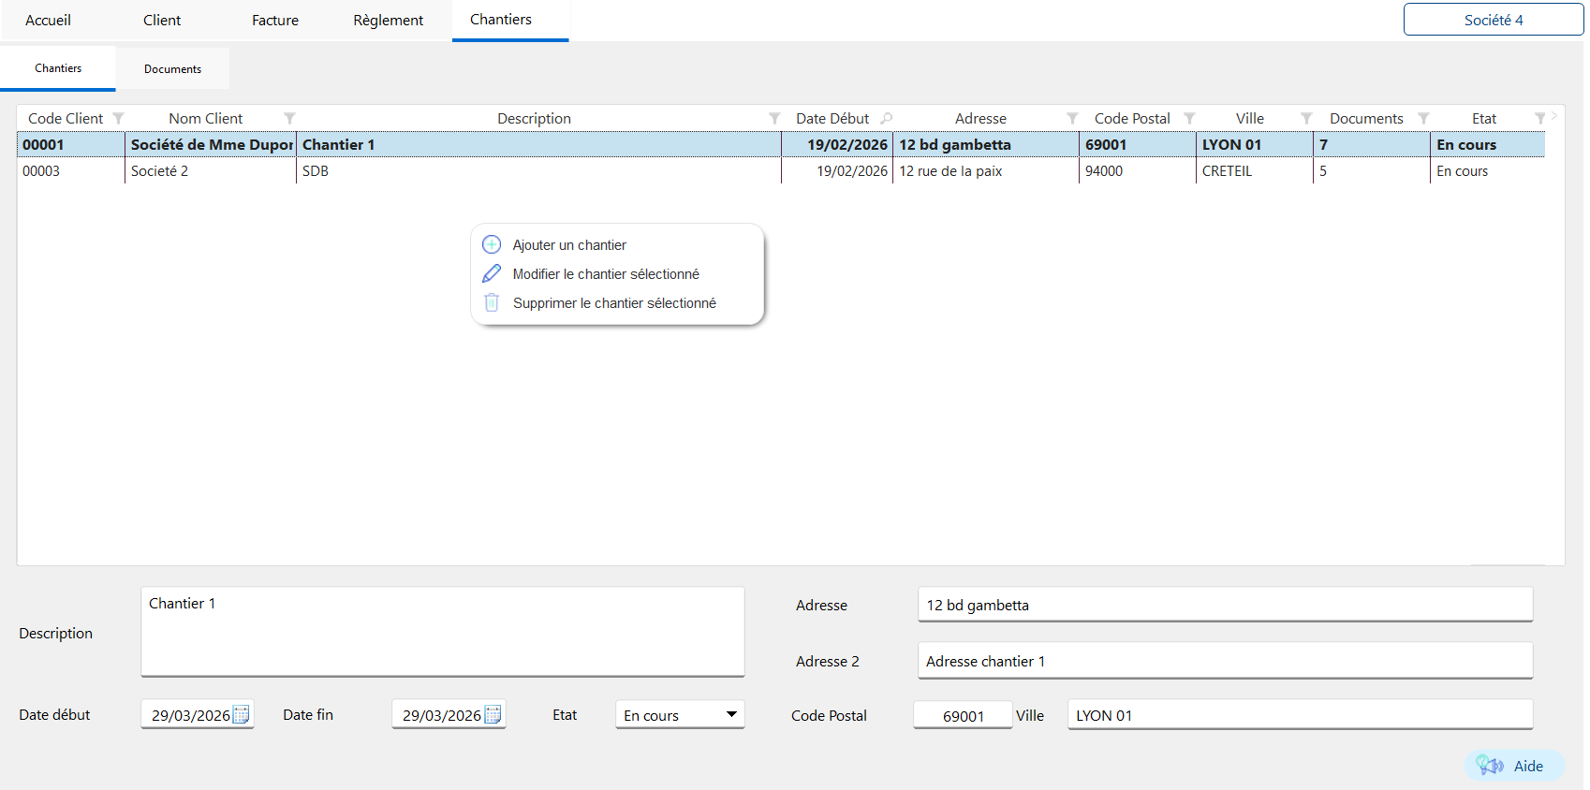This screenshot has height=790, width=1590.
Task: Click the 69001 table cell
Action: pos(1137,144)
